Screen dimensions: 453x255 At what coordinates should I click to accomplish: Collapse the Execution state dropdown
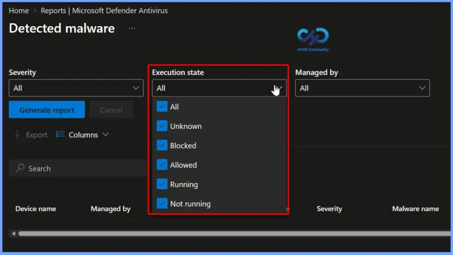(x=219, y=88)
